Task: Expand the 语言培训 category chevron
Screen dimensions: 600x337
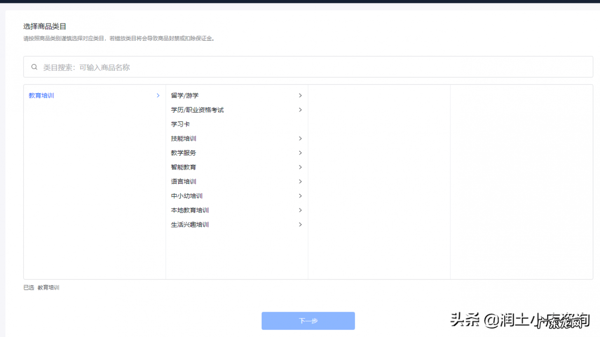Action: pyautogui.click(x=300, y=181)
